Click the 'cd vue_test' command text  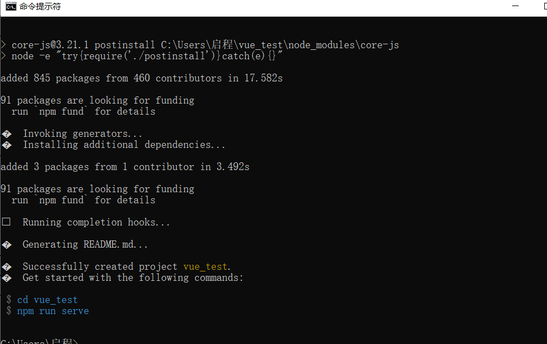click(47, 300)
